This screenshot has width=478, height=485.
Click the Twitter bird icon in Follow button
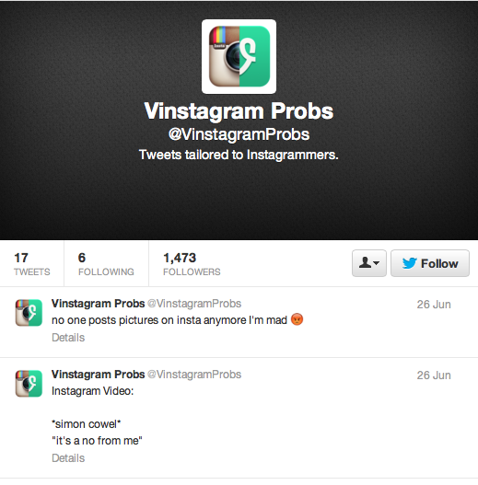tap(409, 263)
